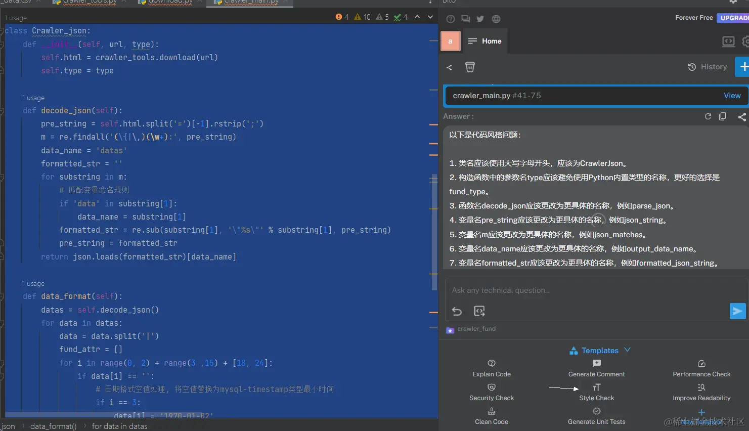
Task: Click the orange 'a' user avatar
Action: click(x=451, y=41)
